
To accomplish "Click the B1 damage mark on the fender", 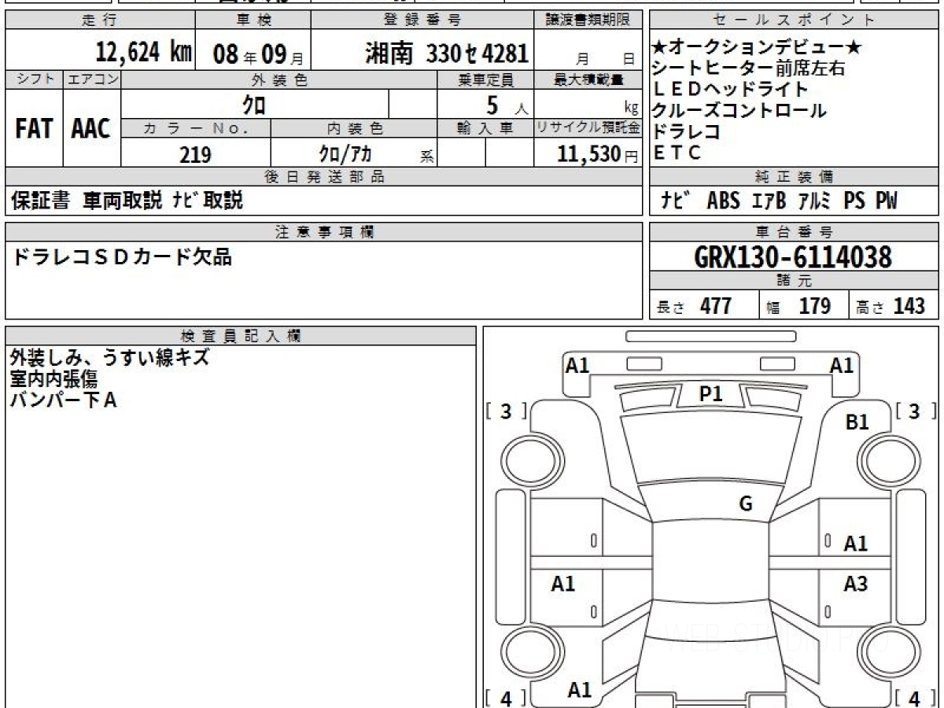I will coord(857,422).
